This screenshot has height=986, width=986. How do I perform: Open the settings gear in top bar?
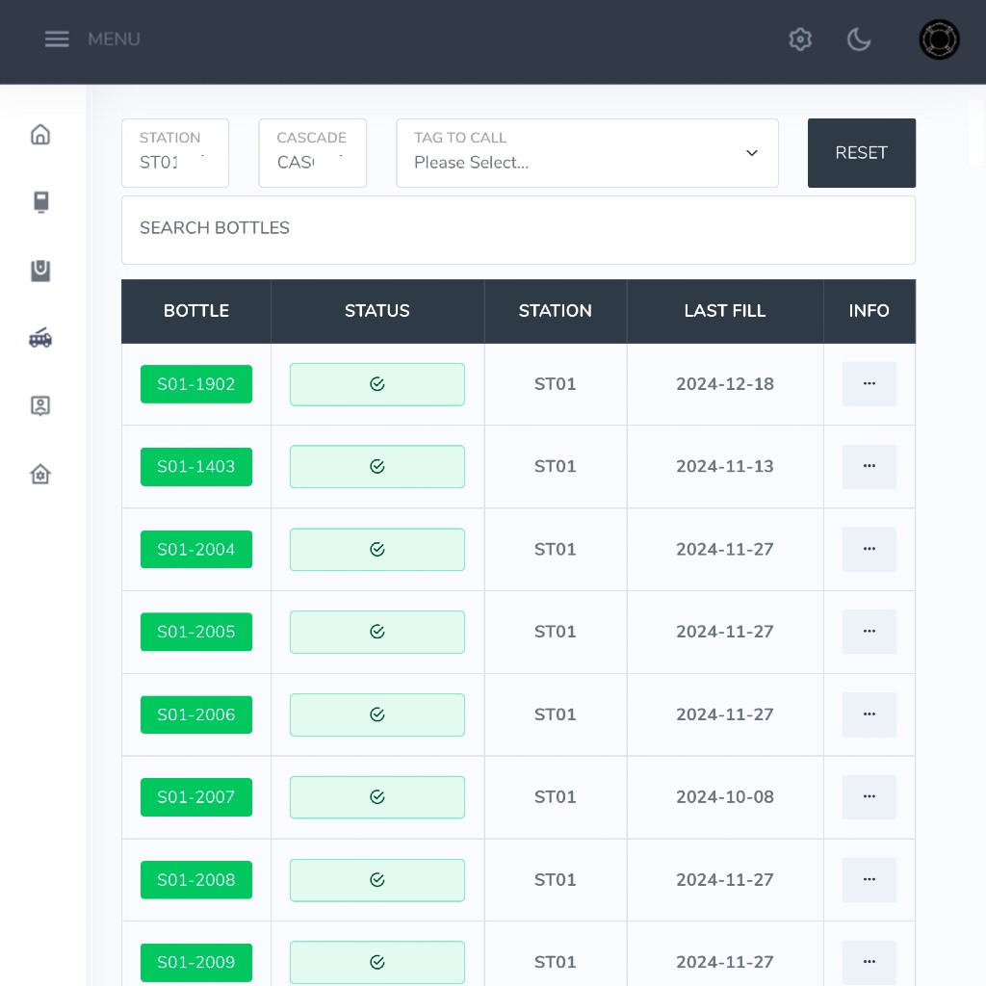pos(800,39)
